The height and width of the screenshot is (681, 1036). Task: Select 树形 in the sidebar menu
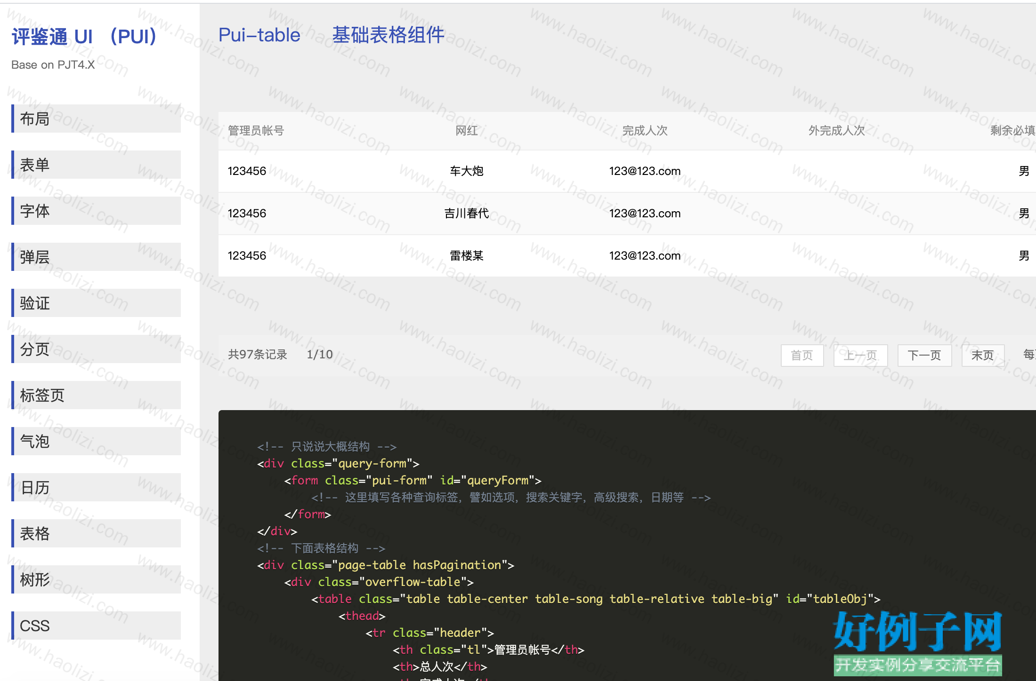[x=96, y=579]
